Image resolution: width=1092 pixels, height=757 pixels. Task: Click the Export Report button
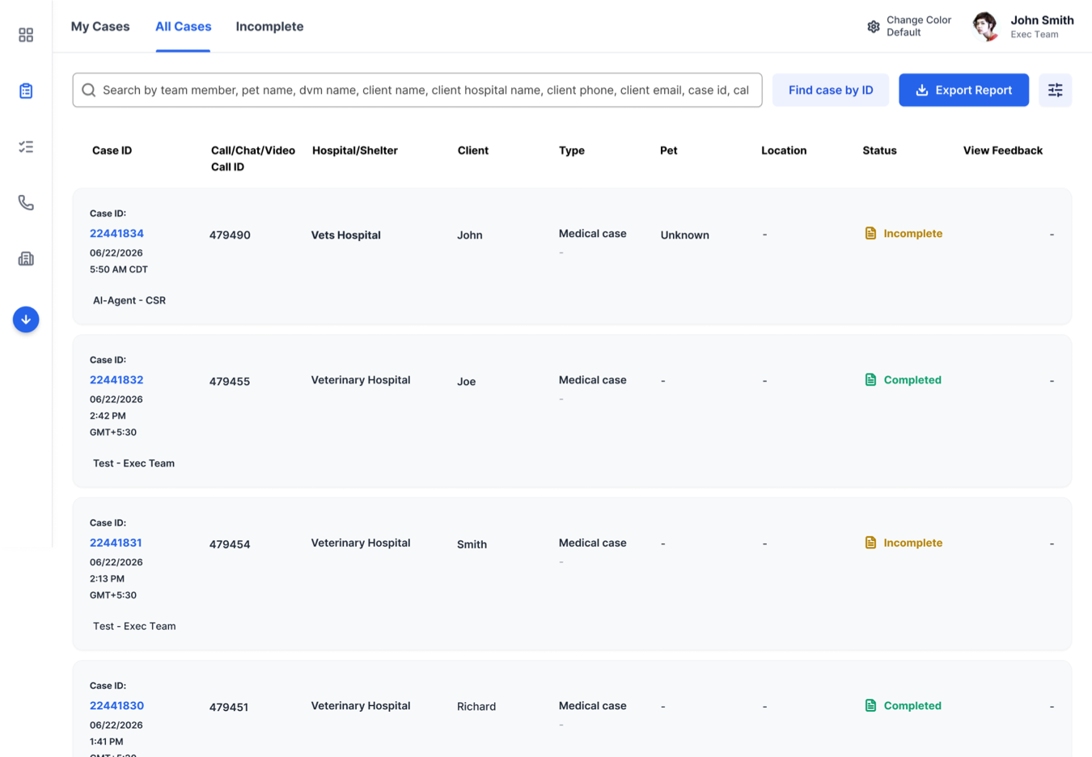pyautogui.click(x=964, y=90)
